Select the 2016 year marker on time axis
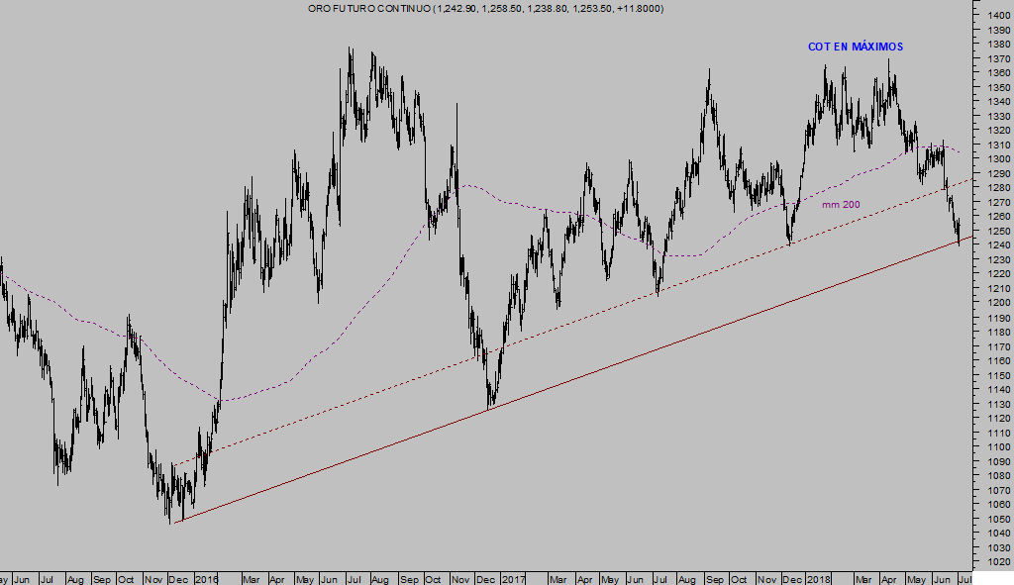1014x585 pixels. (206, 577)
